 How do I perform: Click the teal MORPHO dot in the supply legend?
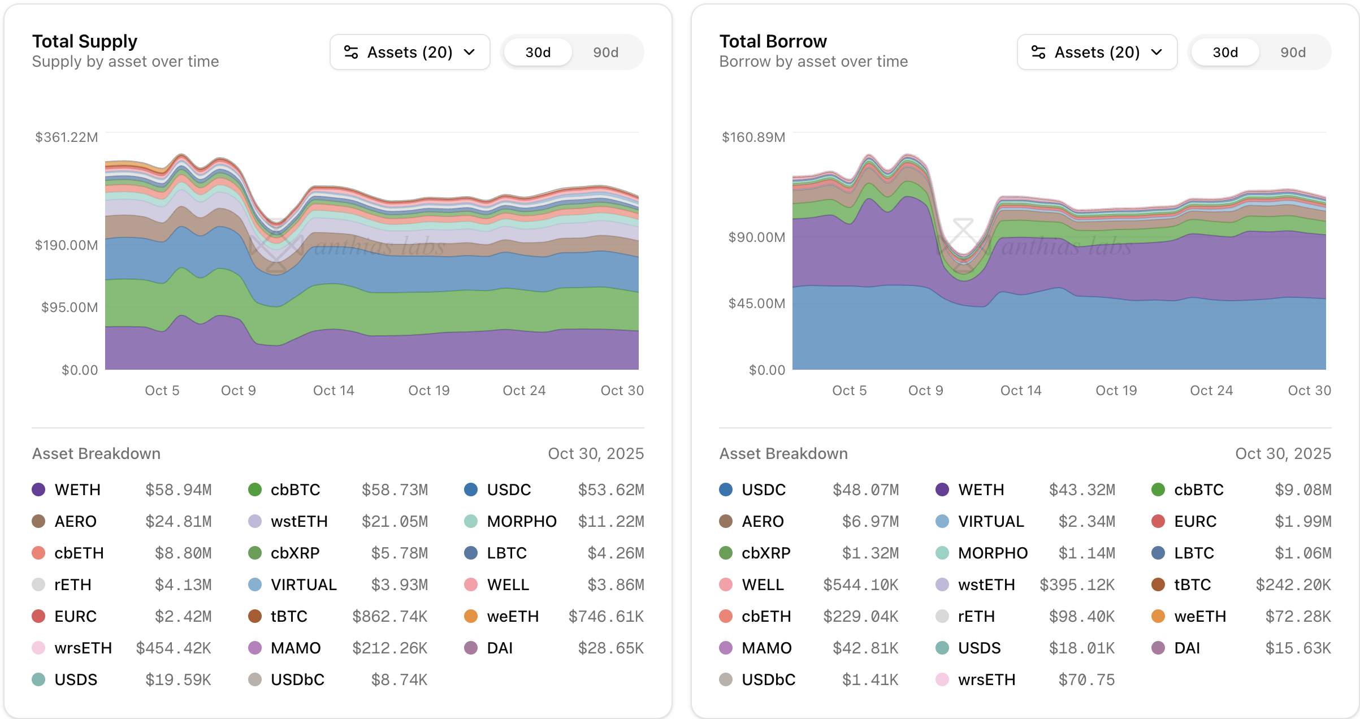click(x=471, y=521)
